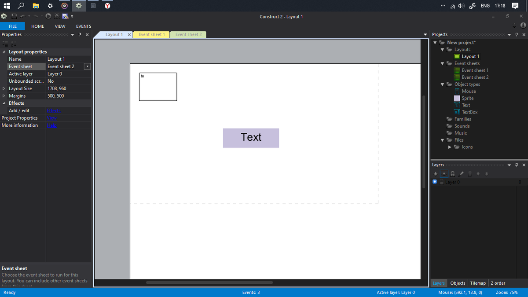The image size is (528, 297).
Task: Open the HOME ribbon tab
Action: 37,26
